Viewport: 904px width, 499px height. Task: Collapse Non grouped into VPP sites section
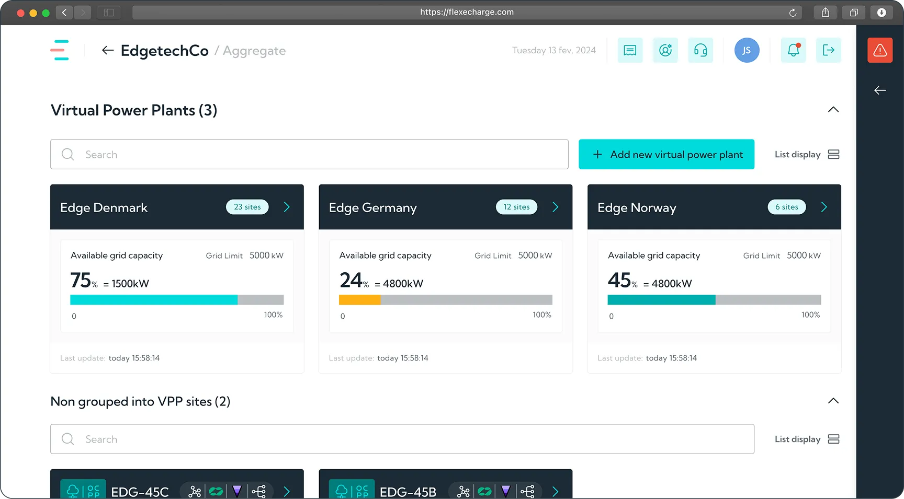833,401
